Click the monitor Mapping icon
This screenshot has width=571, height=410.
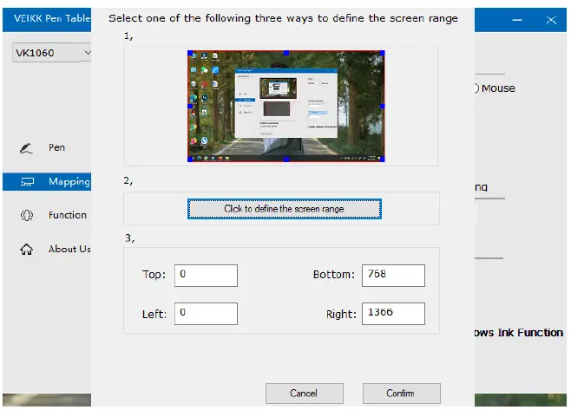pyautogui.click(x=27, y=181)
